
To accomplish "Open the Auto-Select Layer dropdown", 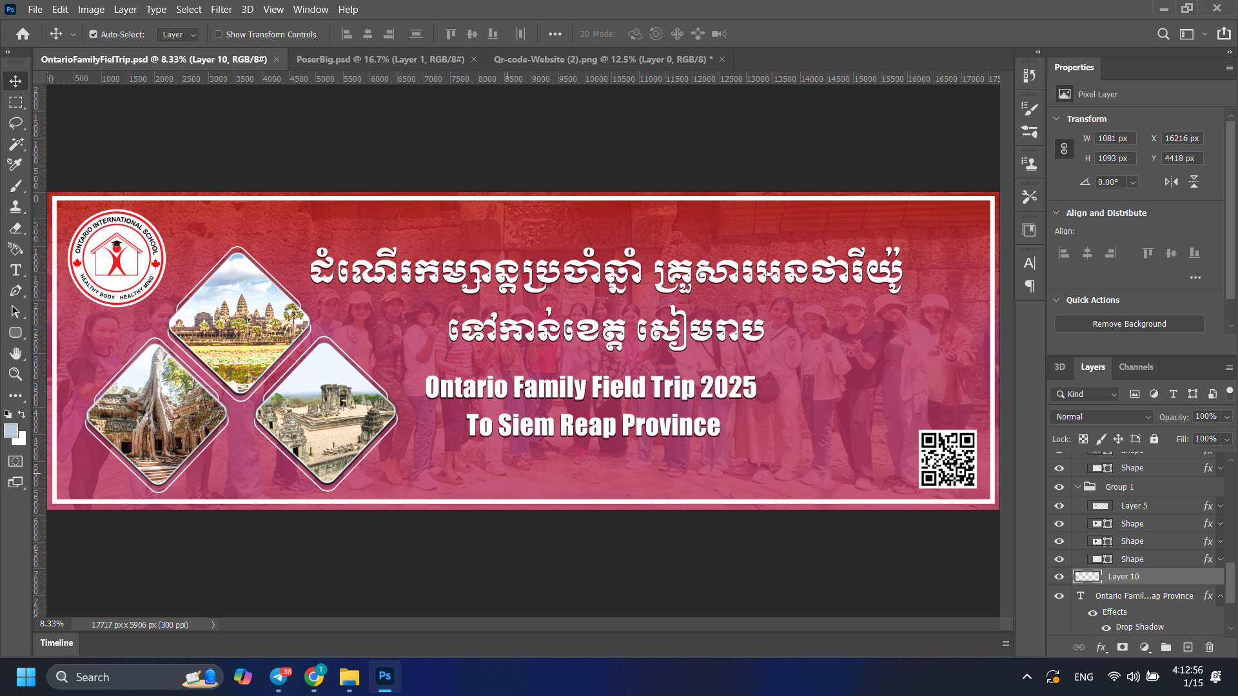I will pos(179,34).
